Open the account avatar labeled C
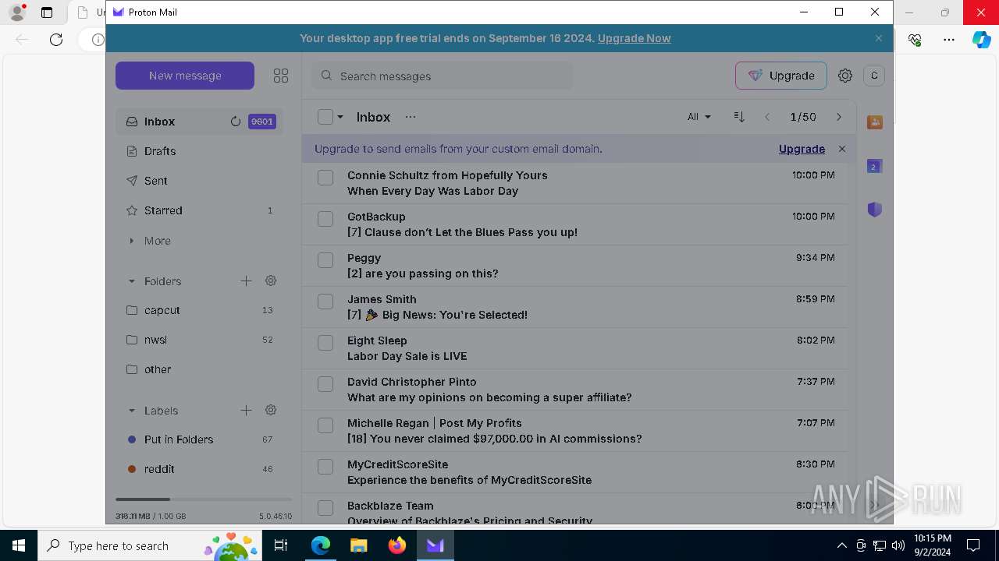999x561 pixels. [874, 76]
